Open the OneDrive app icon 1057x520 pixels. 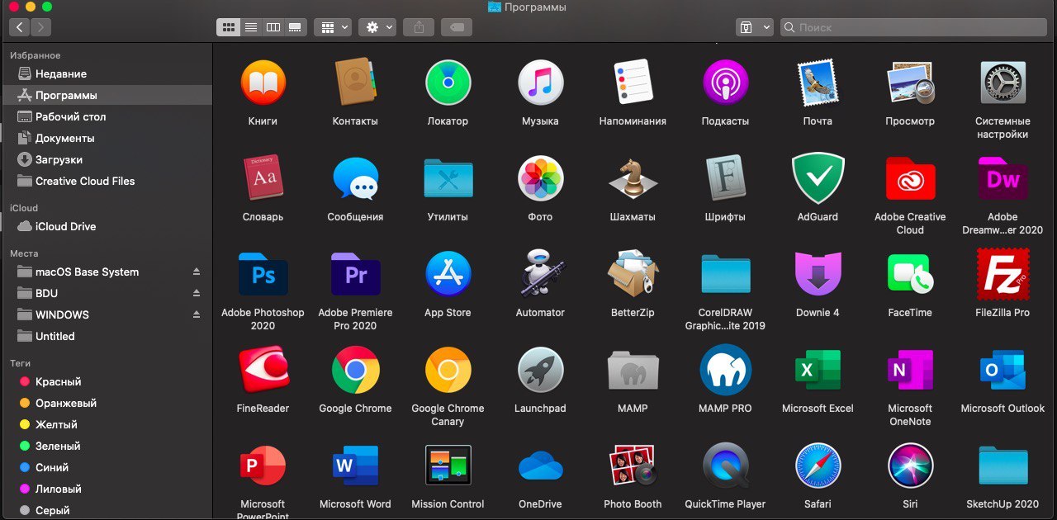(x=540, y=466)
